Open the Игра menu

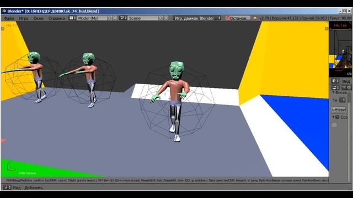pyautogui.click(x=24, y=18)
